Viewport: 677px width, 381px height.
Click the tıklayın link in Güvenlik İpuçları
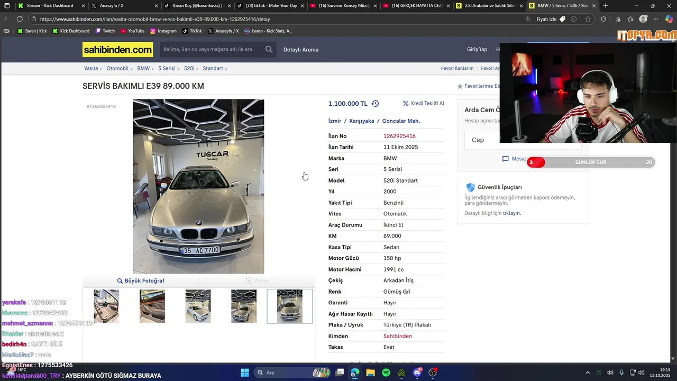pyautogui.click(x=511, y=213)
